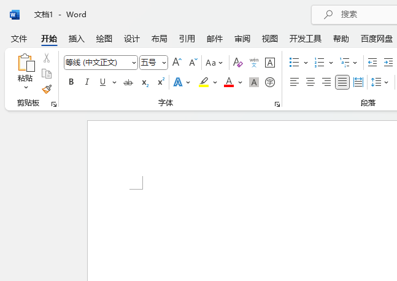Open the clipboard pane launcher
This screenshot has height=281, width=397.
click(54, 104)
